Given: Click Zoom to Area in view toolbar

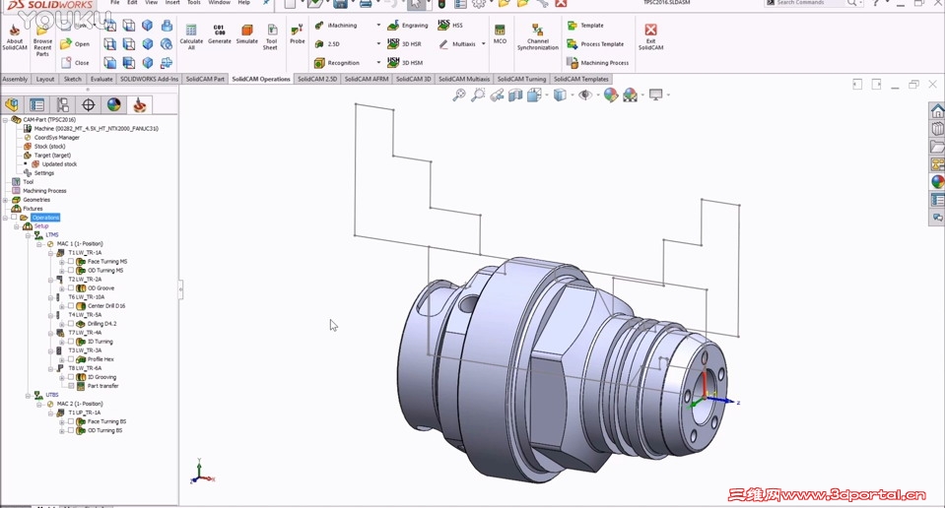Looking at the screenshot, I should coord(478,95).
